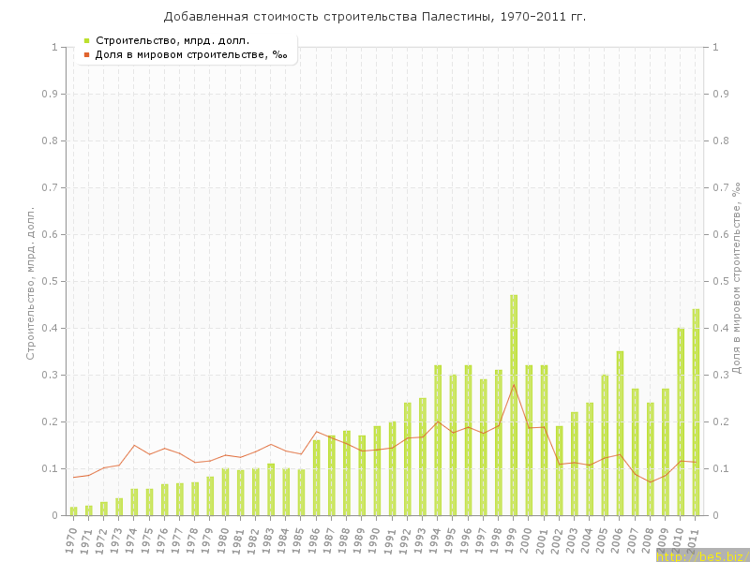Image resolution: width=750 pixels, height=562 pixels.
Task: Click the orange line peak at 1999
Action: pos(514,385)
